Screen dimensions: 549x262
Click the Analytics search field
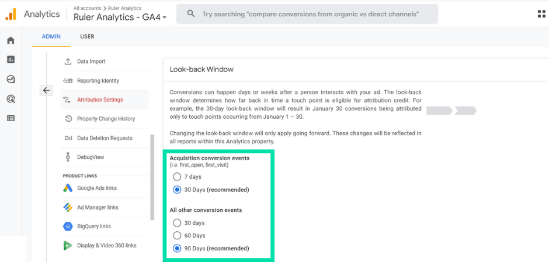pyautogui.click(x=310, y=13)
